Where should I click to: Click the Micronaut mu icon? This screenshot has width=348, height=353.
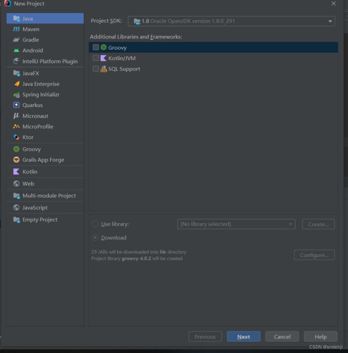click(x=17, y=116)
